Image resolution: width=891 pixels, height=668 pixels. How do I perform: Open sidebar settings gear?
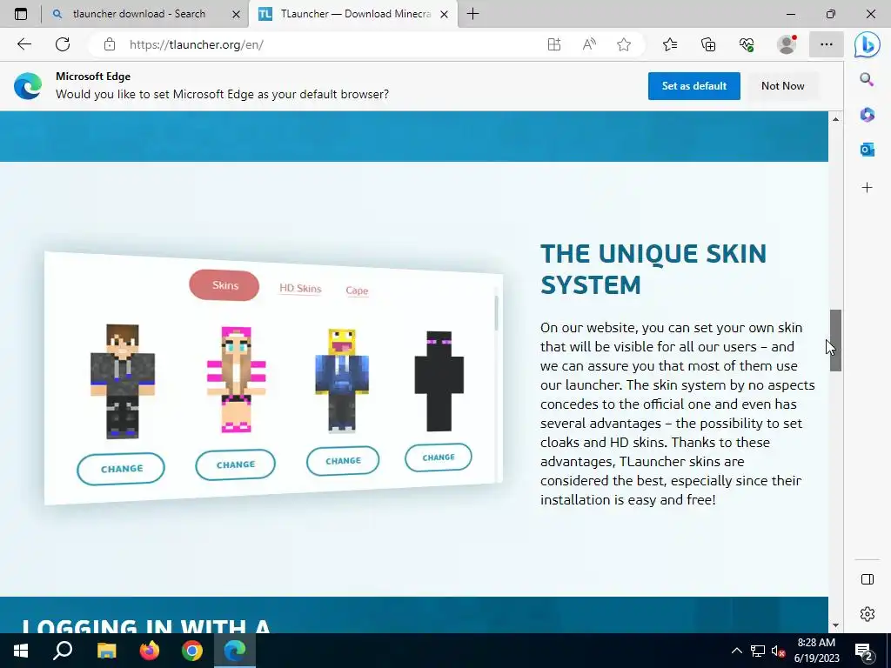tap(868, 614)
